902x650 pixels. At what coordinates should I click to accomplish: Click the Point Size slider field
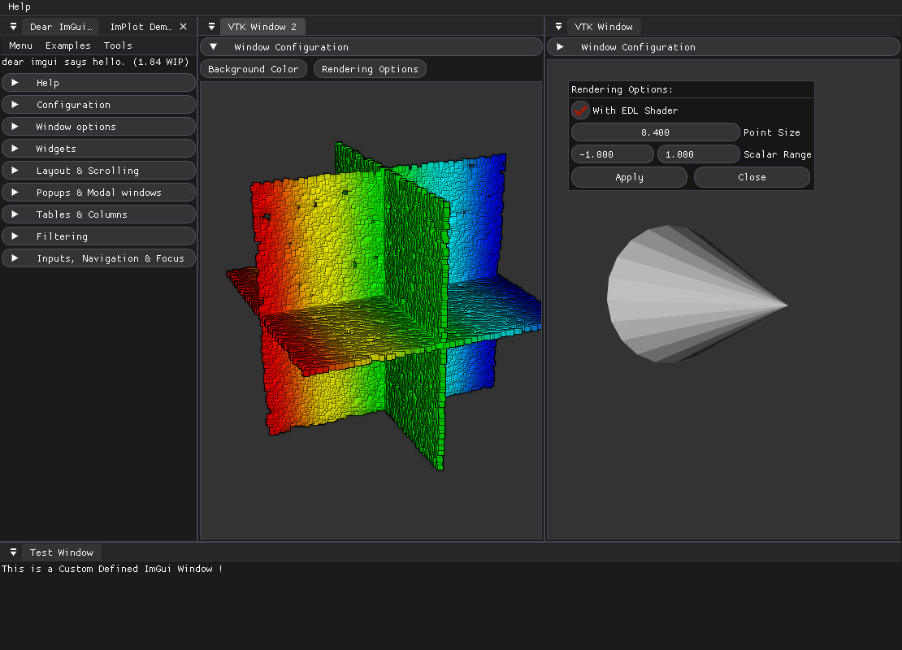655,132
